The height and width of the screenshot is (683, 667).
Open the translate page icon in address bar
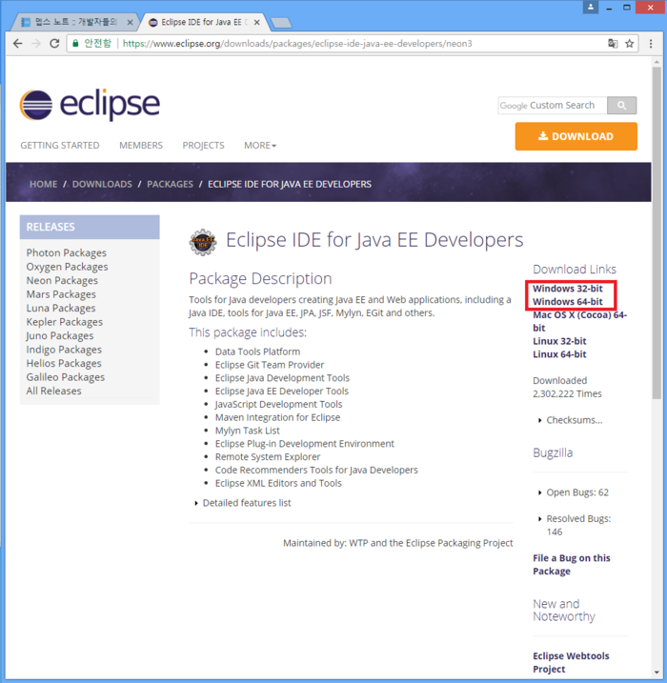(613, 44)
